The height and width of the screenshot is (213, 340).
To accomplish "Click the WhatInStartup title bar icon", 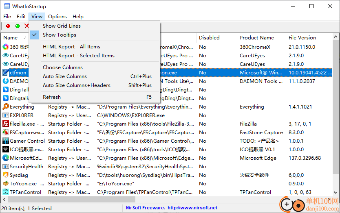I will pyautogui.click(x=7, y=6).
